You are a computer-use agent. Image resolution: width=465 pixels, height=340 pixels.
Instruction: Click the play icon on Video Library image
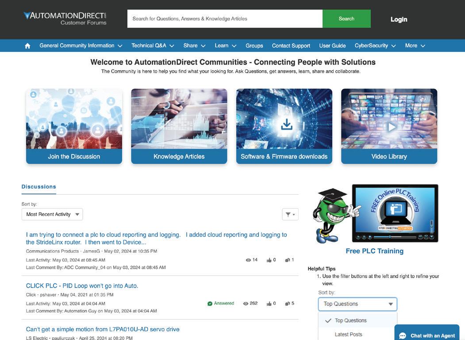392,127
